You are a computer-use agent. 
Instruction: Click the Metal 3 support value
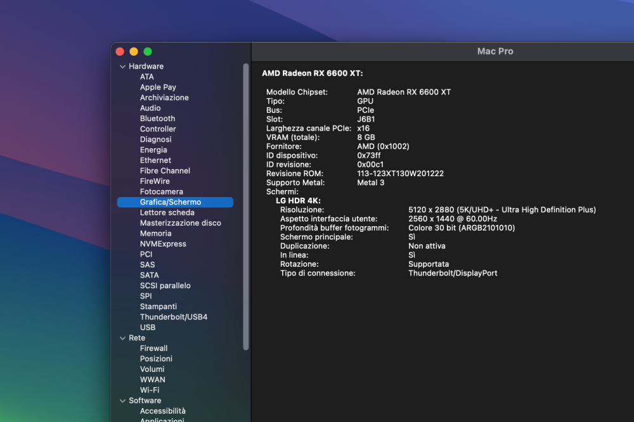pyautogui.click(x=371, y=182)
